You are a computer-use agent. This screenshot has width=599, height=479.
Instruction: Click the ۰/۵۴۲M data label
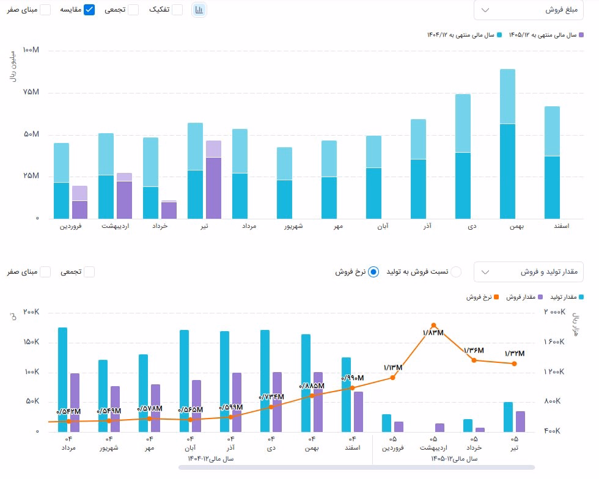click(68, 411)
